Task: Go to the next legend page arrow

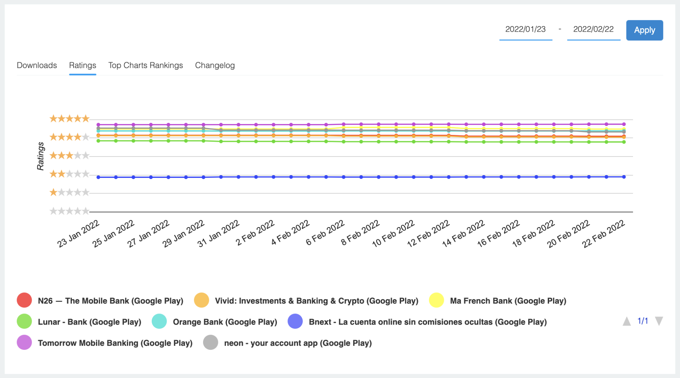Action: click(659, 321)
